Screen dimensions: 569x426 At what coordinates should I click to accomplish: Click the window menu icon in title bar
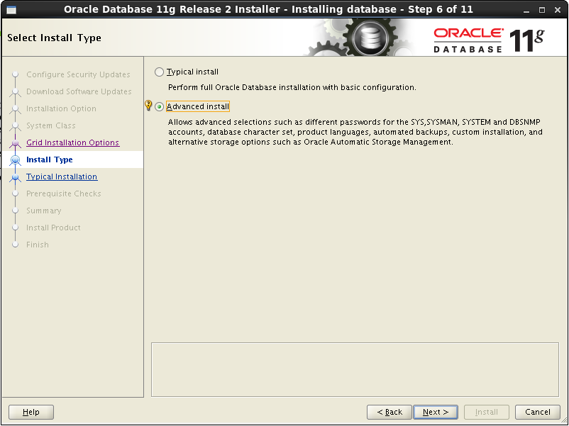pyautogui.click(x=10, y=9)
